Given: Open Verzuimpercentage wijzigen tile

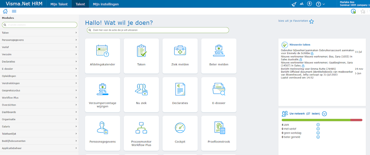Looking at the screenshot, I should click(103, 94).
